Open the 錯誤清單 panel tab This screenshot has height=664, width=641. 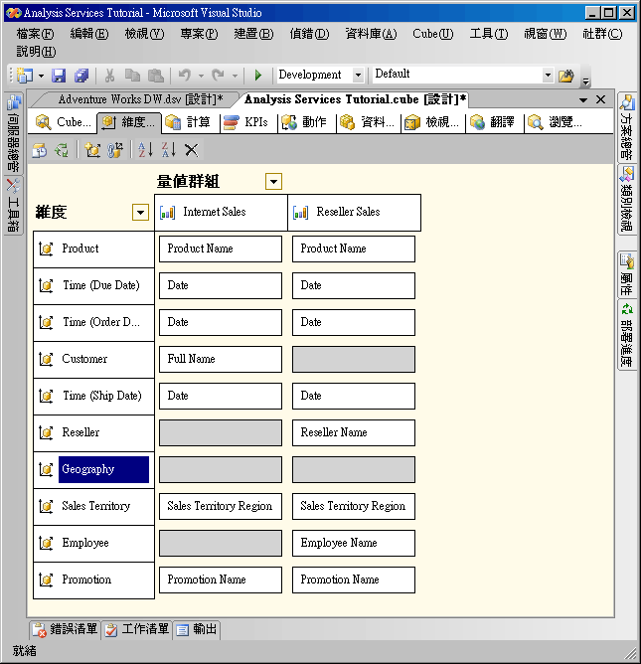[66, 629]
